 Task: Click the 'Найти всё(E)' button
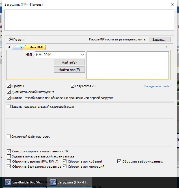pos(69,70)
